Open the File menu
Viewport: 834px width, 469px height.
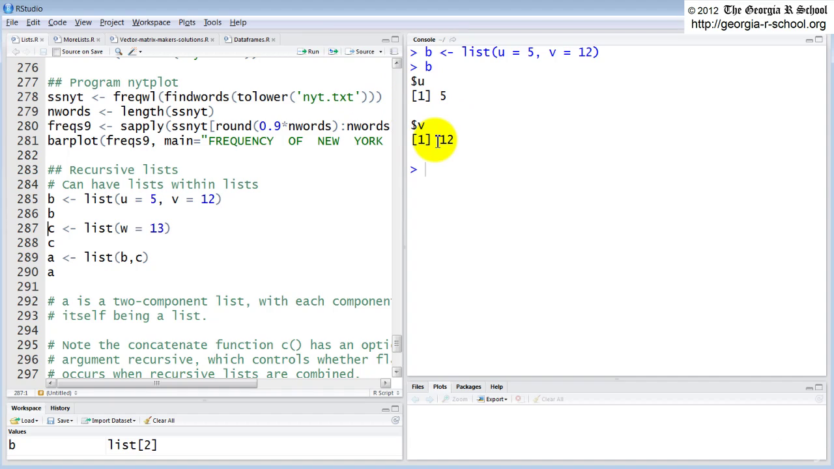(12, 22)
